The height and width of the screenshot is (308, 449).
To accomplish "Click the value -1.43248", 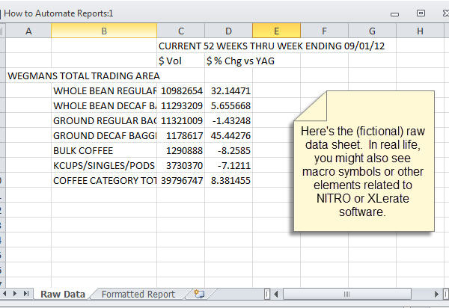I will [x=228, y=120].
